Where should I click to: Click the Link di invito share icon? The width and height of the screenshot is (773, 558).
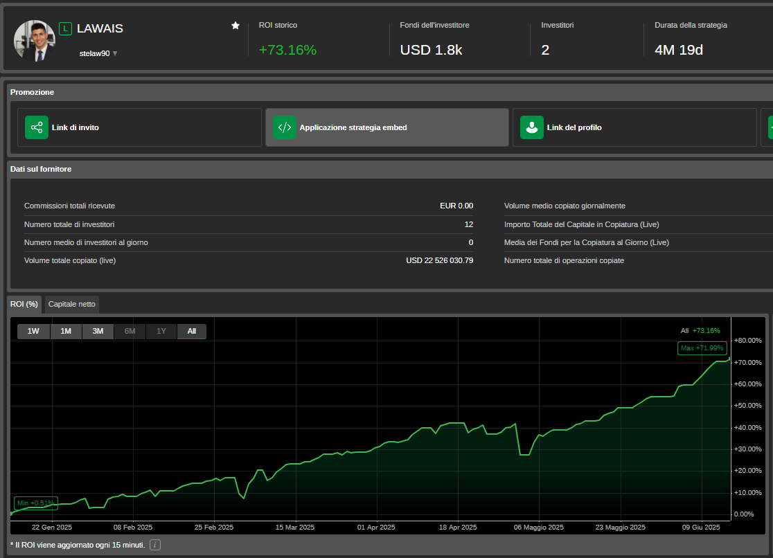pyautogui.click(x=36, y=127)
